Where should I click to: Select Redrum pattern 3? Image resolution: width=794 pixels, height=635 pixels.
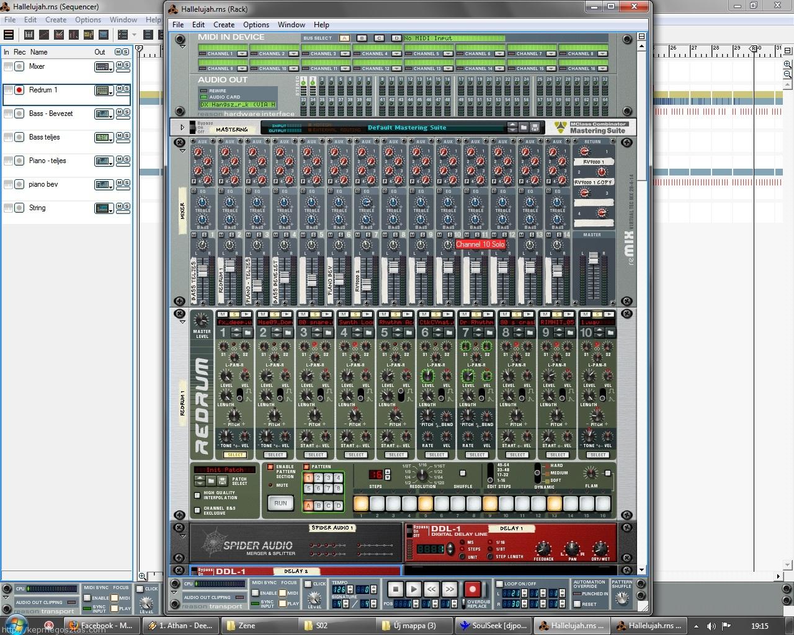click(x=328, y=477)
